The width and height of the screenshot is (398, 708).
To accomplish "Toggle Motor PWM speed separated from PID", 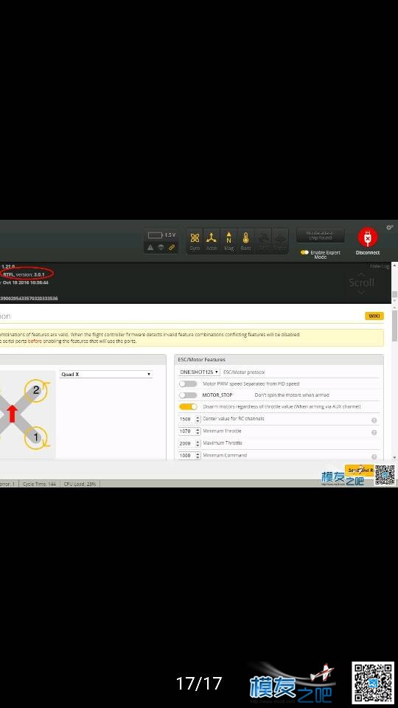I will [188, 383].
